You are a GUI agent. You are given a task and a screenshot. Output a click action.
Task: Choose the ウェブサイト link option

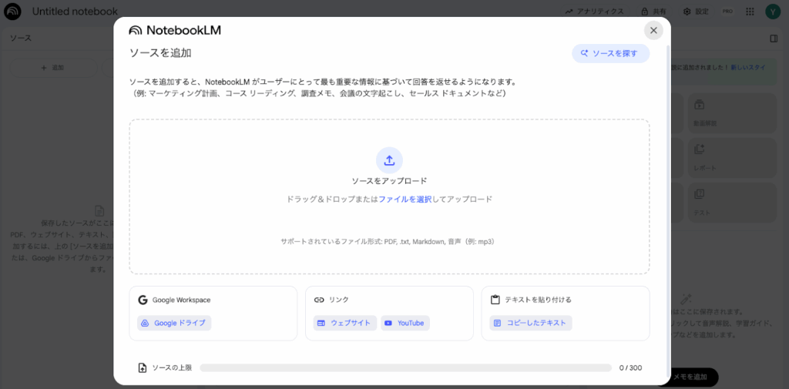pos(344,323)
